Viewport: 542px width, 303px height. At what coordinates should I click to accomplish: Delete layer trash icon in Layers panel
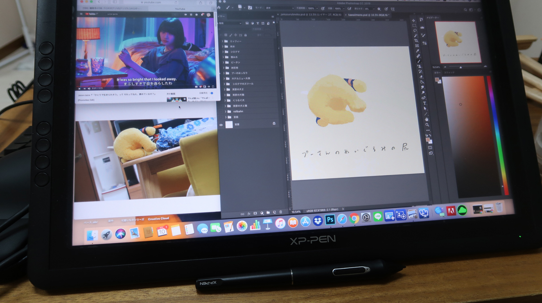pos(281,212)
